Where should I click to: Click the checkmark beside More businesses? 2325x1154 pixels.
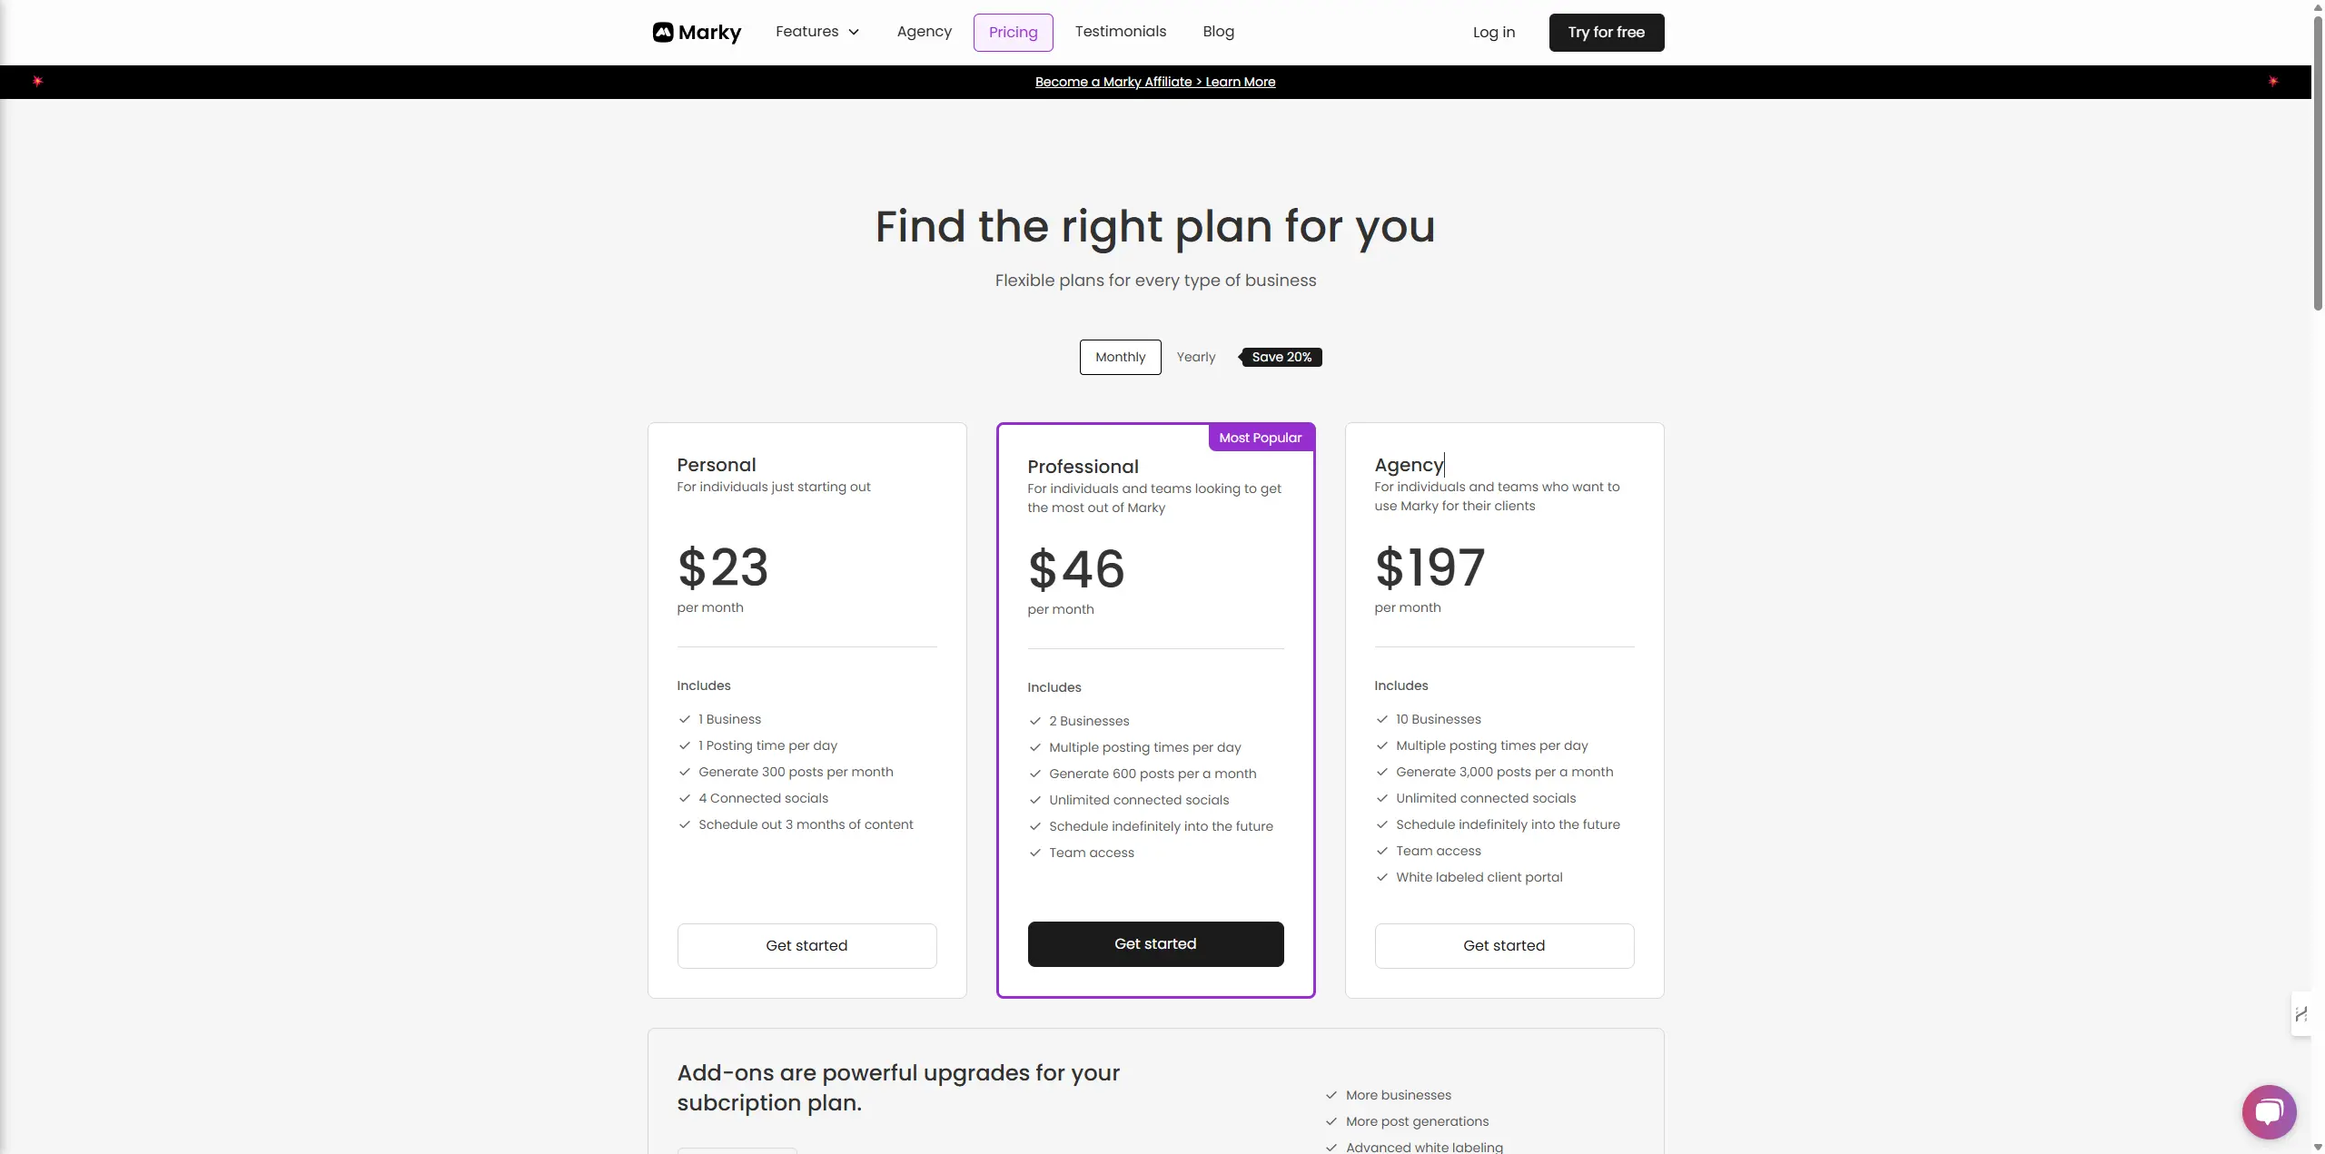[1331, 1095]
